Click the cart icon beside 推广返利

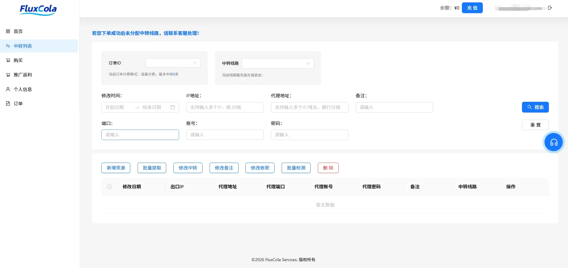[x=8, y=75]
